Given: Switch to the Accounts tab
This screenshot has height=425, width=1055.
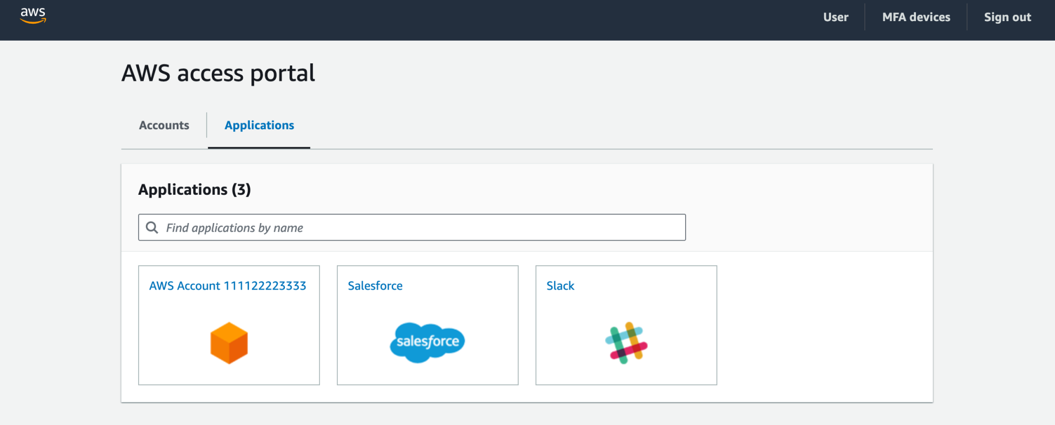Looking at the screenshot, I should coord(164,125).
